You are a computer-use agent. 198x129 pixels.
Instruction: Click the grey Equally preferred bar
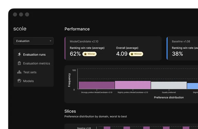click(x=169, y=85)
